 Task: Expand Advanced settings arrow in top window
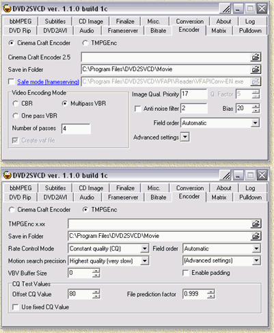185,137
